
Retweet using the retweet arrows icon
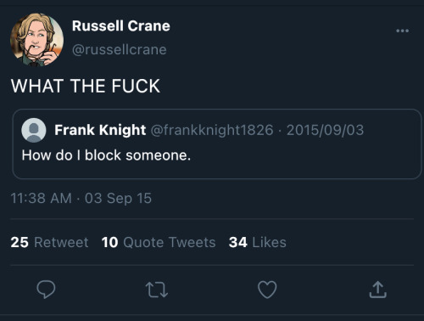click(x=157, y=290)
